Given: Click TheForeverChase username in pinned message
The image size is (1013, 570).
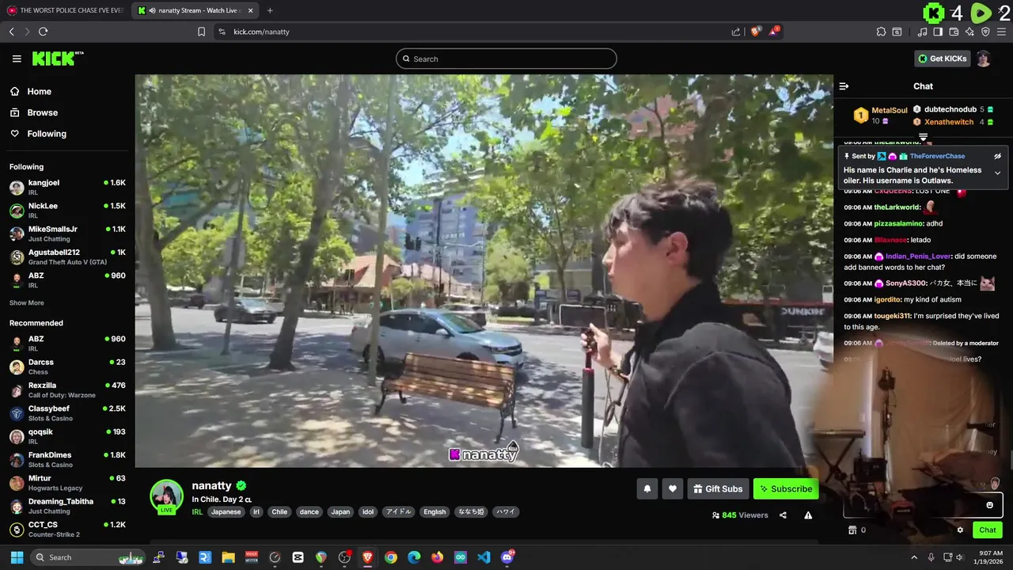Looking at the screenshot, I should tap(937, 156).
